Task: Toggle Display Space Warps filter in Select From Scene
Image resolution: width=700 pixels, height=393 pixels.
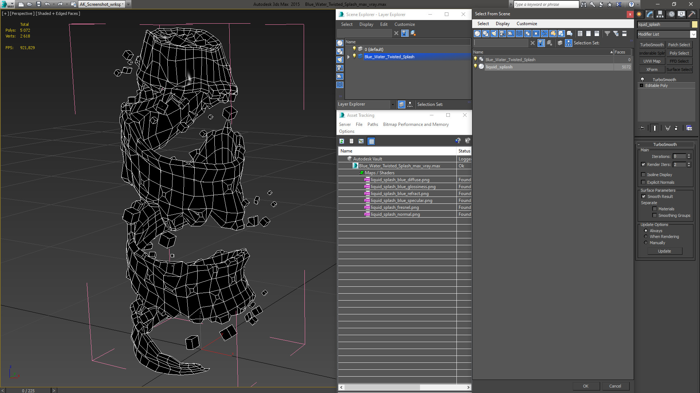Action: pyautogui.click(x=519, y=33)
